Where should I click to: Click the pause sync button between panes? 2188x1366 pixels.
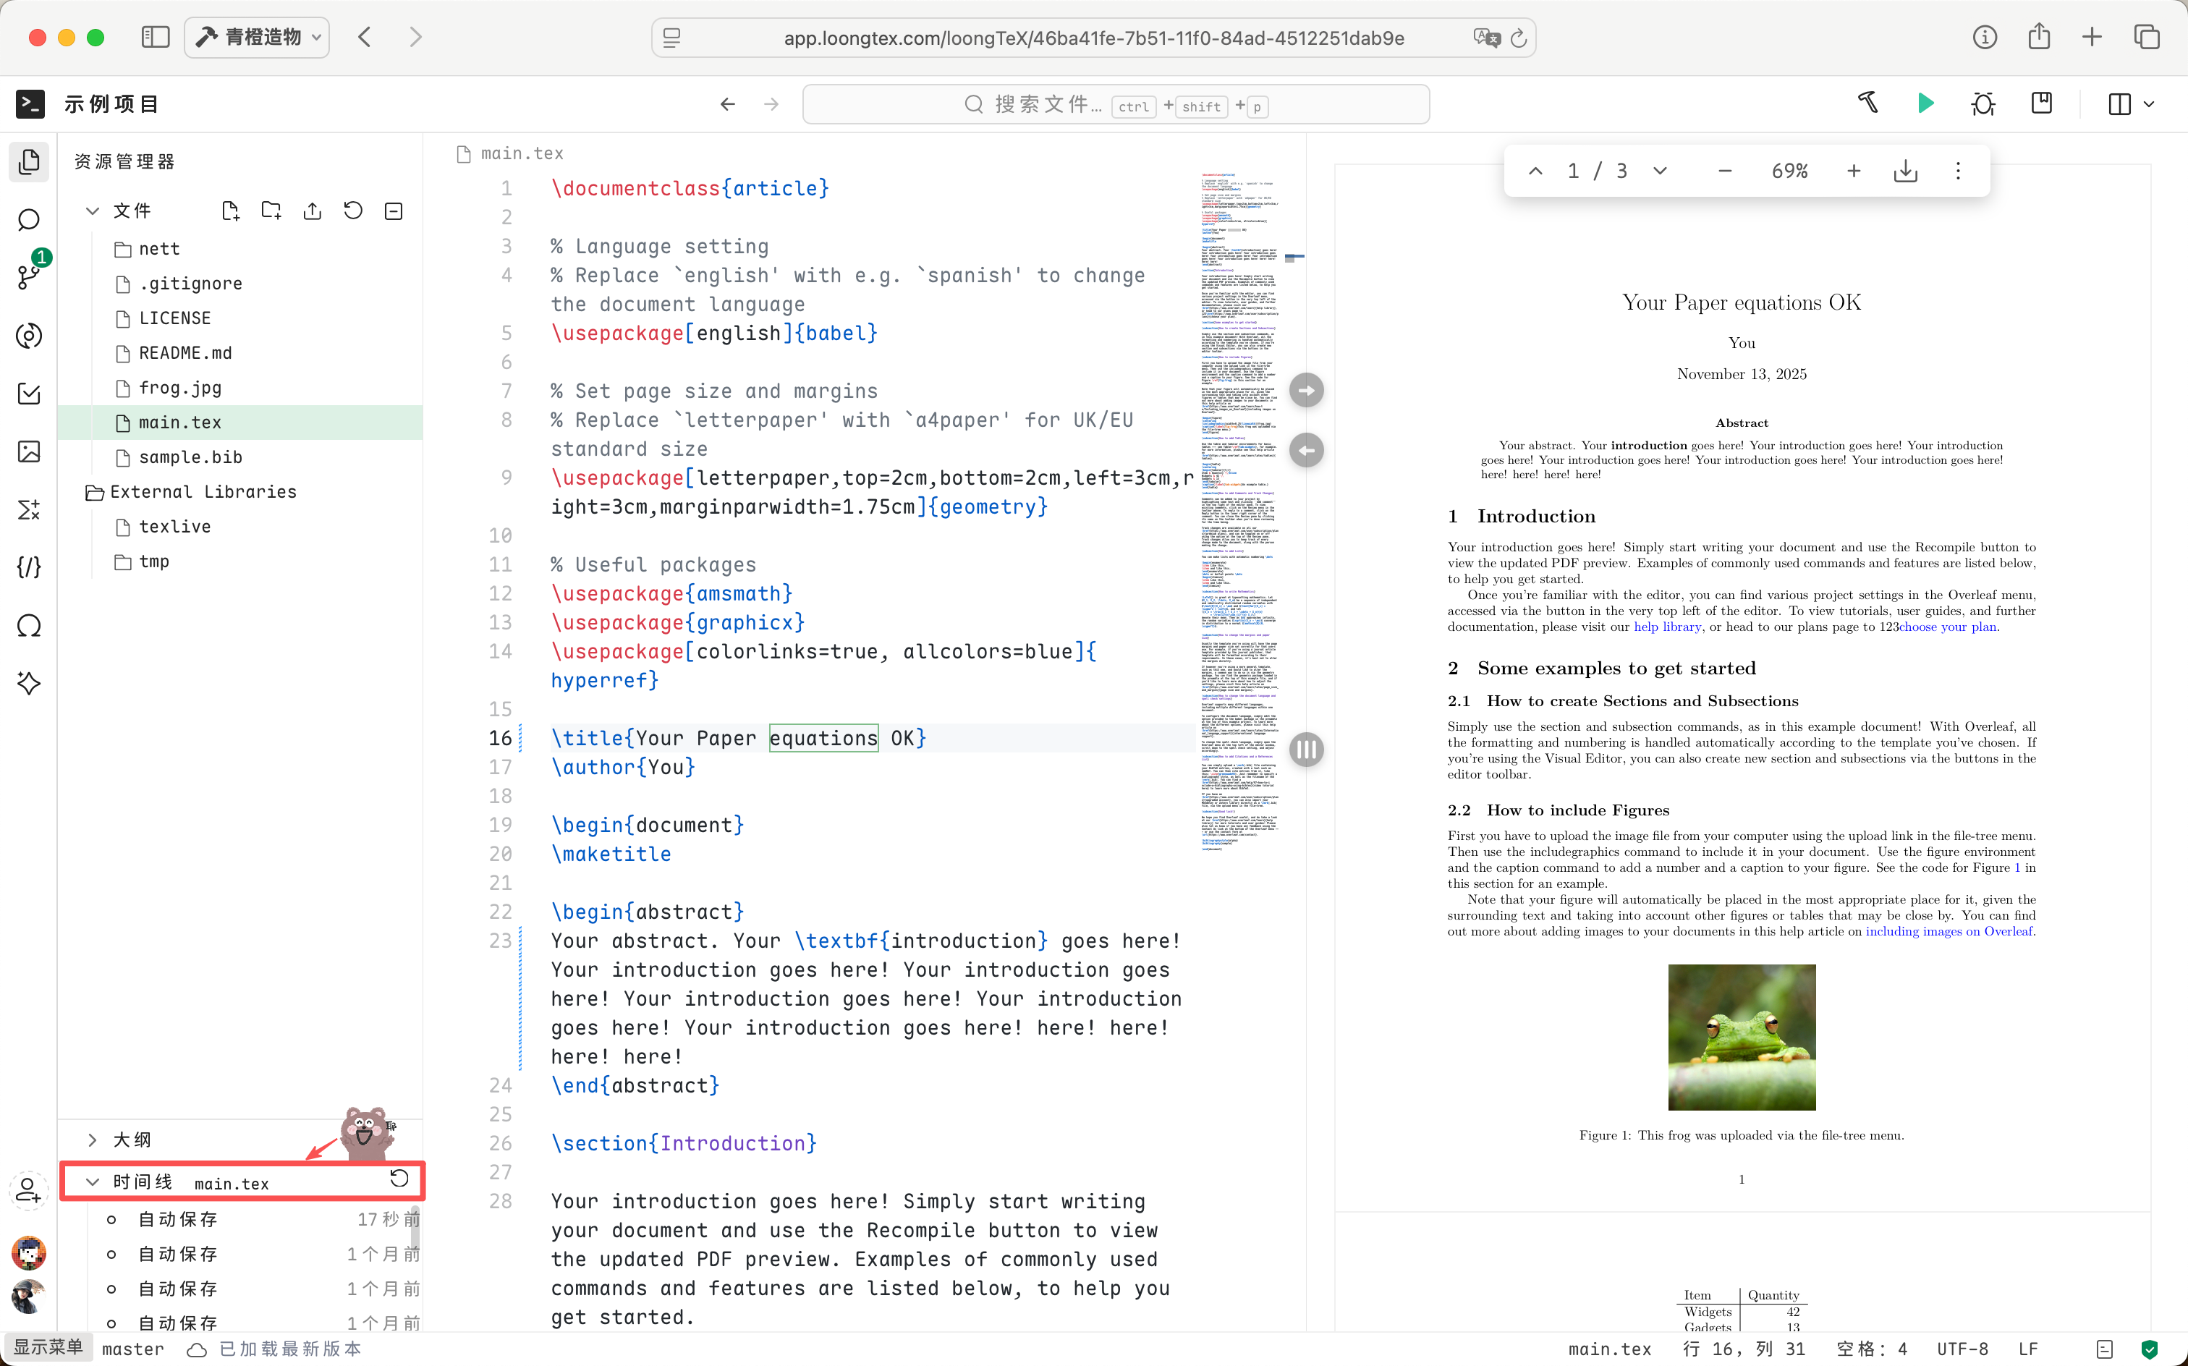tap(1306, 749)
